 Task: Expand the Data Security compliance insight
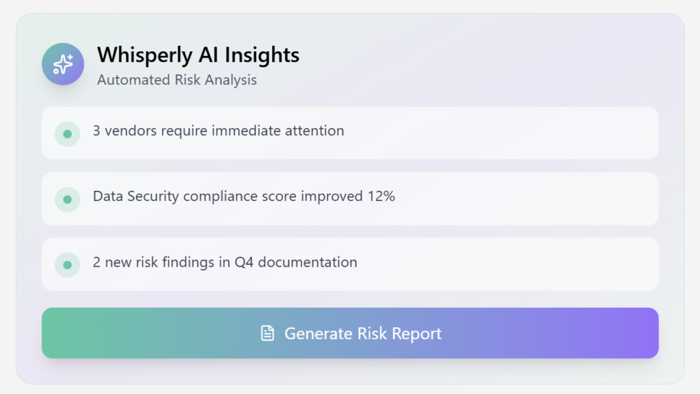tap(350, 198)
